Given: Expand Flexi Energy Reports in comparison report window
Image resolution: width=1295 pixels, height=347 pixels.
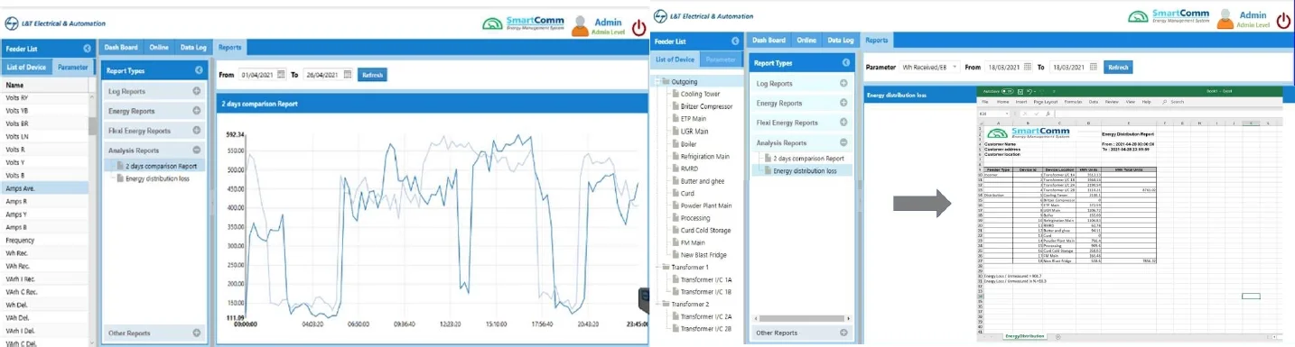Looking at the screenshot, I should [x=196, y=131].
